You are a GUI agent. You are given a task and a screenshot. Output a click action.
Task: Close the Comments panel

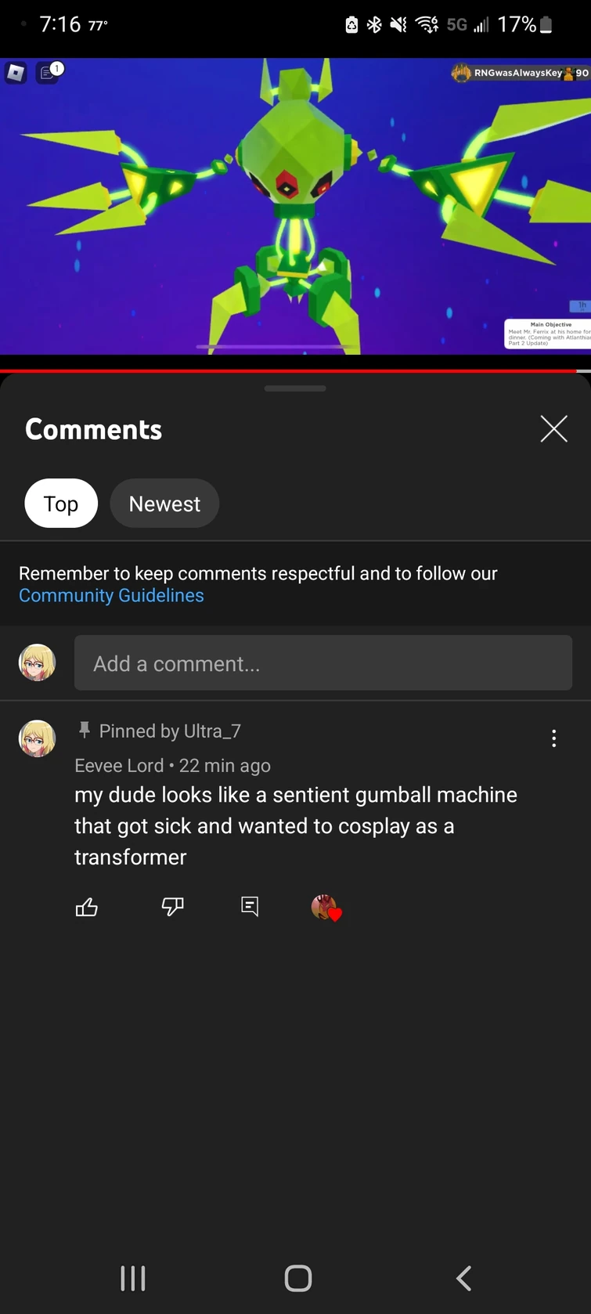point(553,429)
